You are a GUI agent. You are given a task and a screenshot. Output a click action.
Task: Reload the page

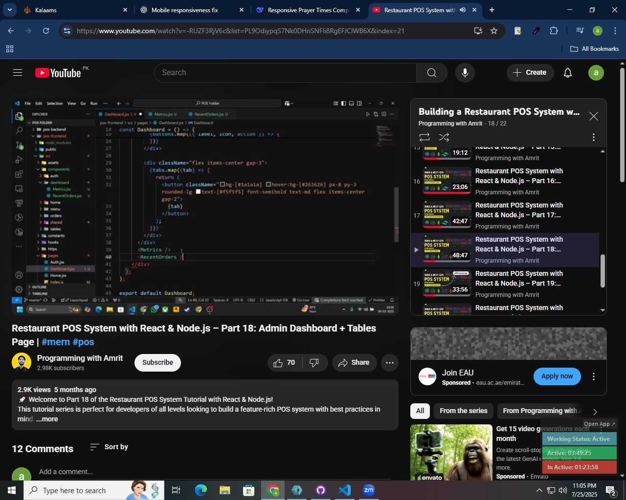tap(46, 31)
